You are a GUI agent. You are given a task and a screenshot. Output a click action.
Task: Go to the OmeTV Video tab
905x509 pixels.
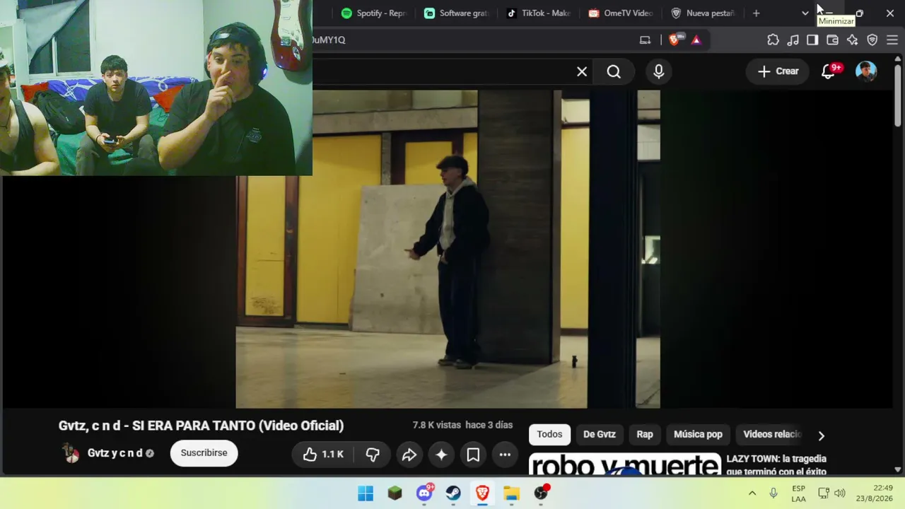click(x=621, y=13)
